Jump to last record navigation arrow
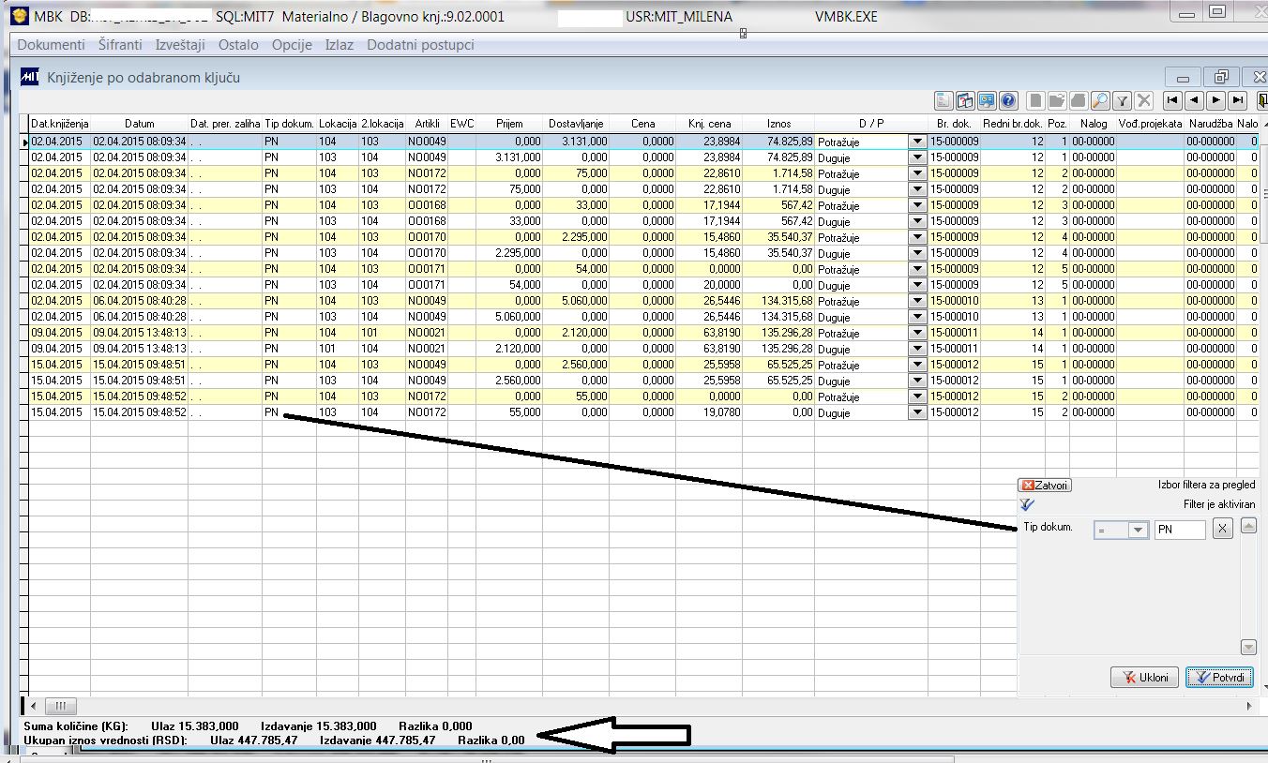 click(1237, 100)
